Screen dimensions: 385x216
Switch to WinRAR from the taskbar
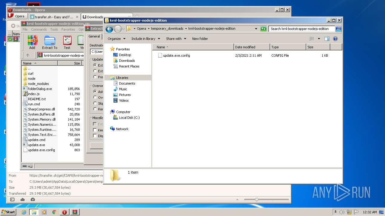point(75,212)
